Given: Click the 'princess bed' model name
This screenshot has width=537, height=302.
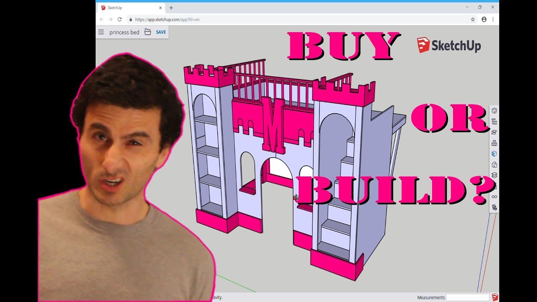Looking at the screenshot, I should point(124,32).
